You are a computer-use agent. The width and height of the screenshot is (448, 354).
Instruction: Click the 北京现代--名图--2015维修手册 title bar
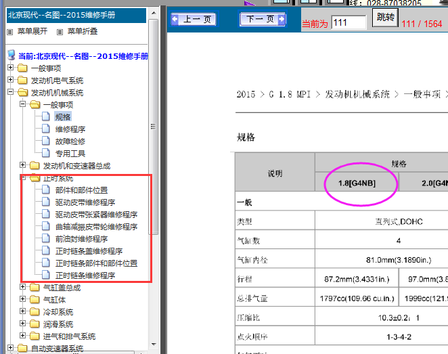pyautogui.click(x=76, y=15)
